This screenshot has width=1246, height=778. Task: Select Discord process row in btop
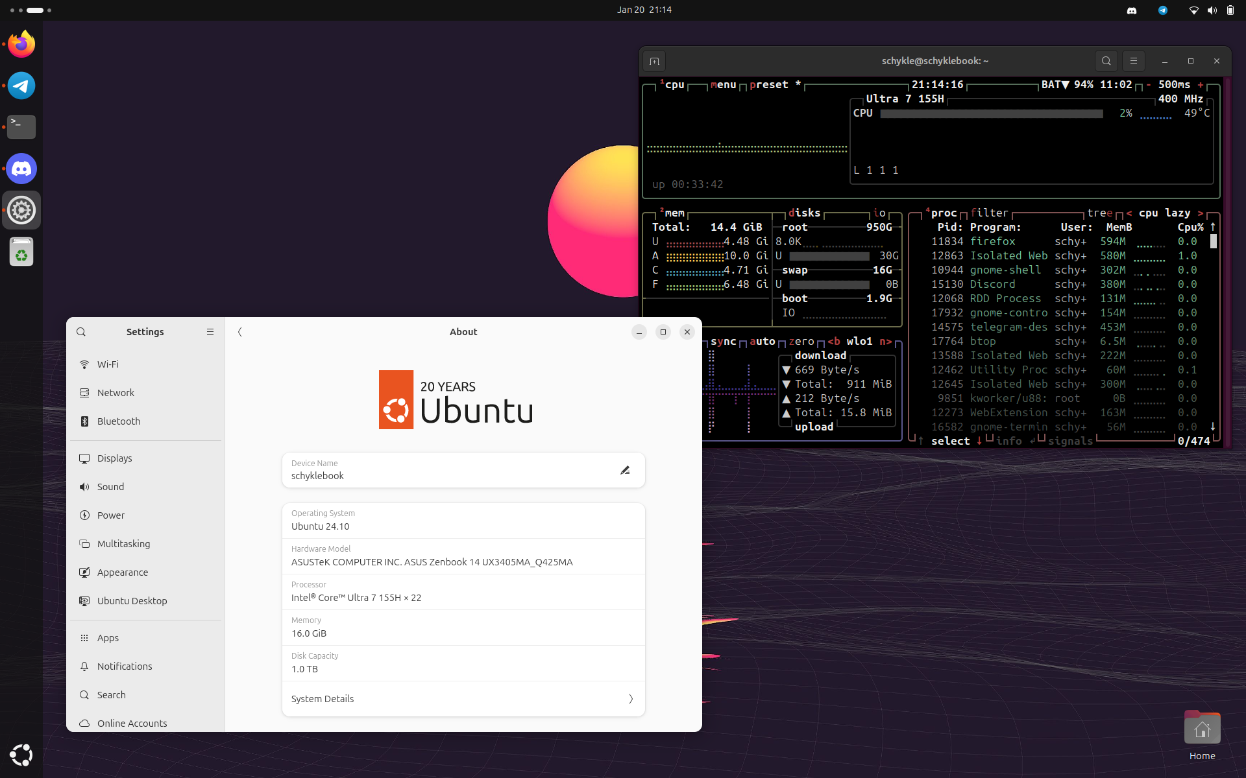(1064, 285)
